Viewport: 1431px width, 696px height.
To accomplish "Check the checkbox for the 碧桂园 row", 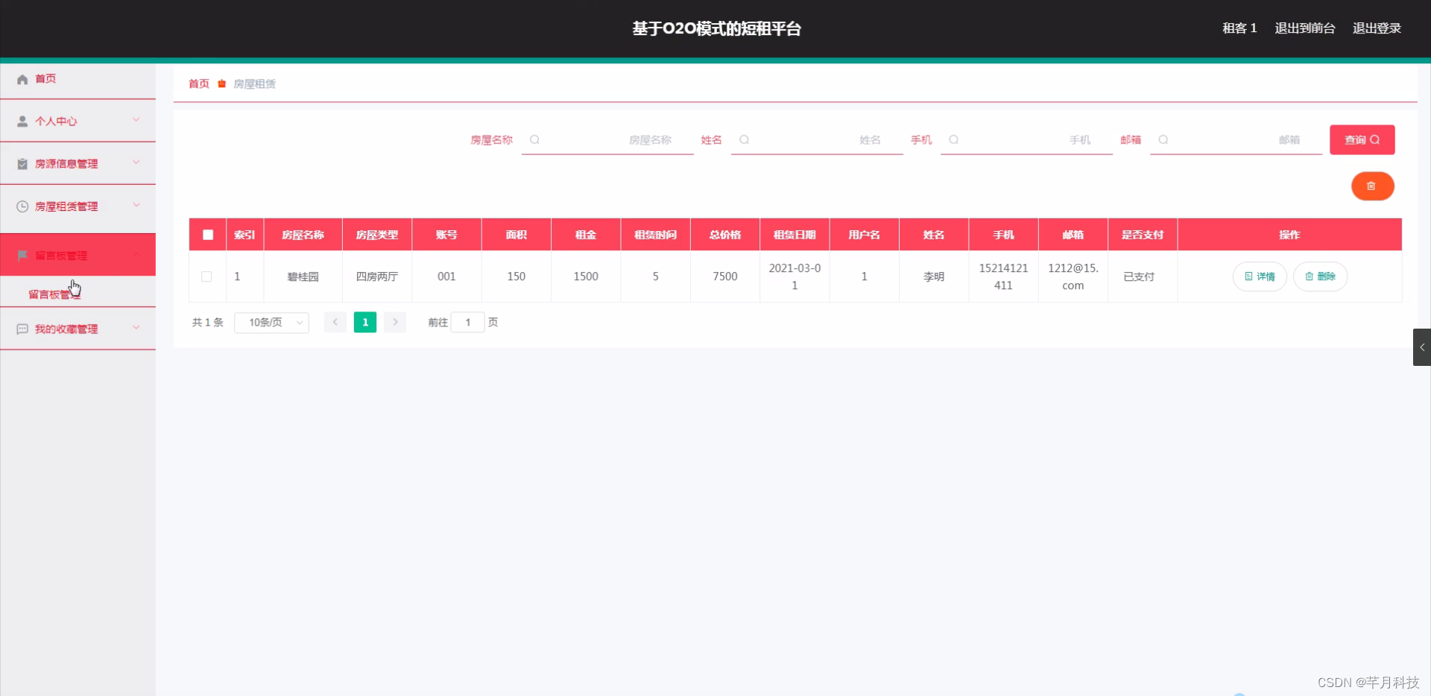I will (206, 276).
